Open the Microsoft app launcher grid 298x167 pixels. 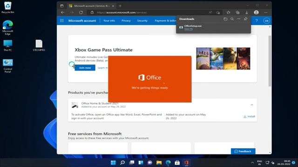point(62,20)
